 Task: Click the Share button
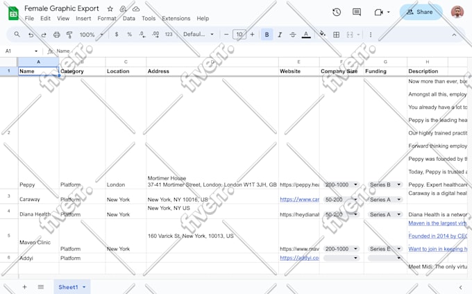point(421,12)
